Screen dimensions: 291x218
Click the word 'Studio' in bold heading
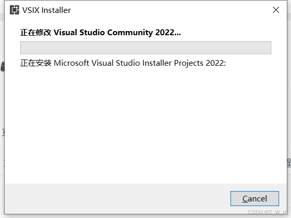92,33
